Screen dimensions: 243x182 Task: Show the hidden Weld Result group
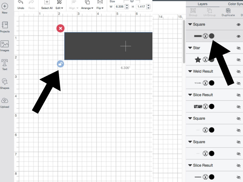pyautogui.click(x=238, y=72)
